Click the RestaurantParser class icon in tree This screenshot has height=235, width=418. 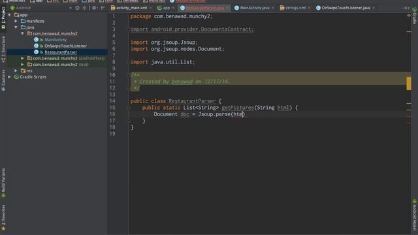click(37, 52)
